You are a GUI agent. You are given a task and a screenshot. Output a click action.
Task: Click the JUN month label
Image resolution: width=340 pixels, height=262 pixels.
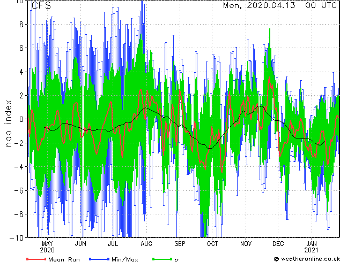(x=80, y=244)
